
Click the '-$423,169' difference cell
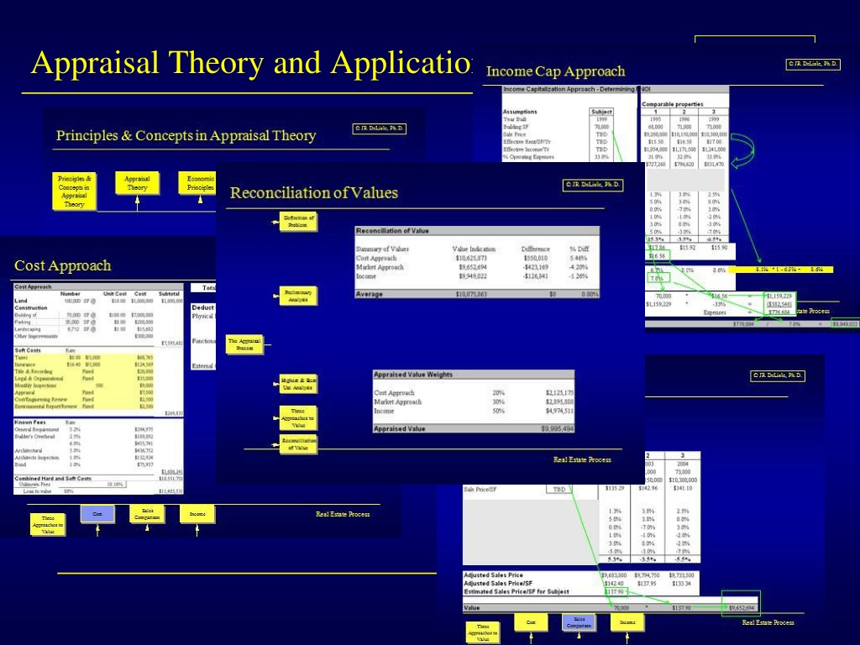[535, 267]
